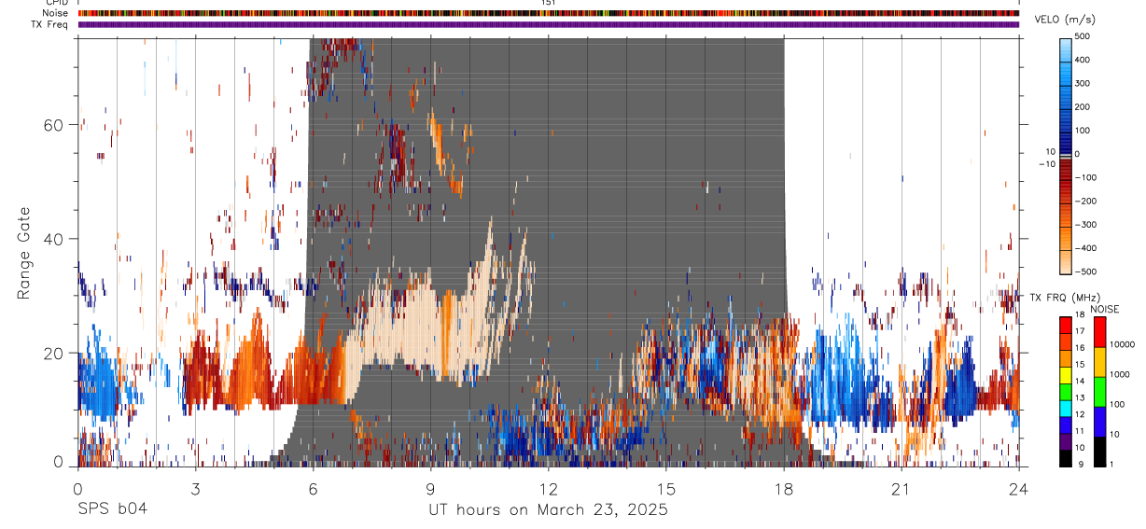1146x529 pixels.
Task: Click the UT hour tick label 9
Action: 430,488
